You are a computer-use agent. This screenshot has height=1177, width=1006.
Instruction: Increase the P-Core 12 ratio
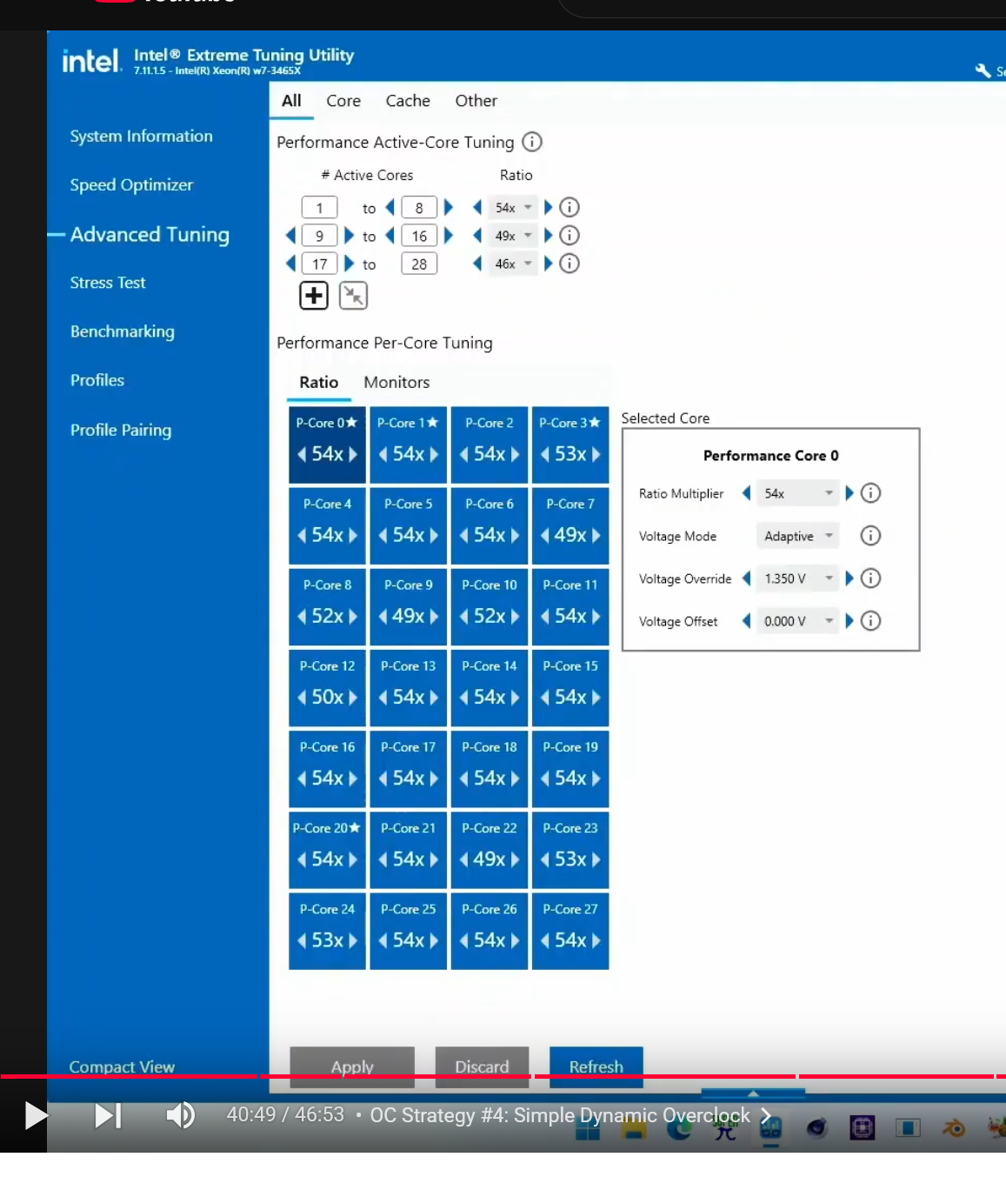point(353,698)
